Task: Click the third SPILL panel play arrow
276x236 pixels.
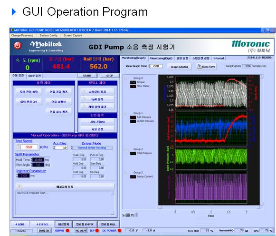Action: point(84,107)
